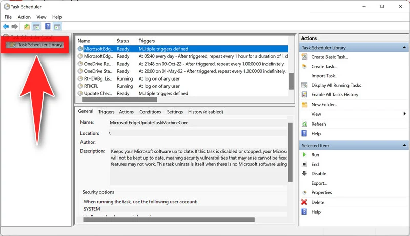This screenshot has height=236, width=410.
Task: Expand the View submenu arrow in Actions
Action: [404, 114]
